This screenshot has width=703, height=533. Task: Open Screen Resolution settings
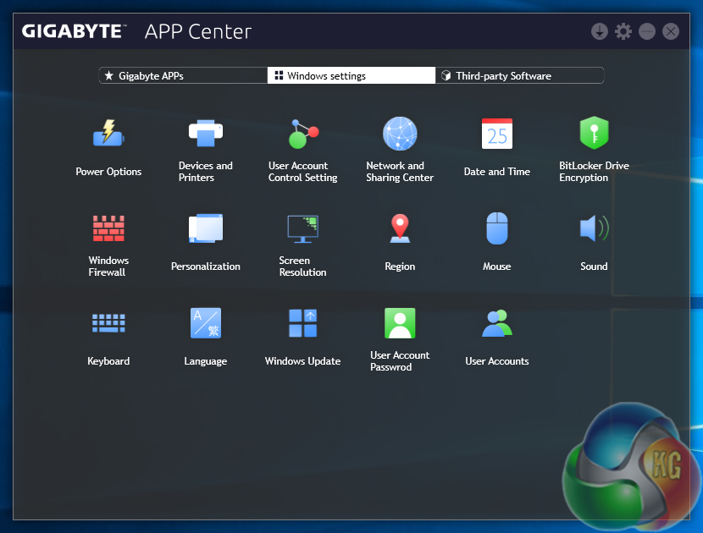pos(302,229)
